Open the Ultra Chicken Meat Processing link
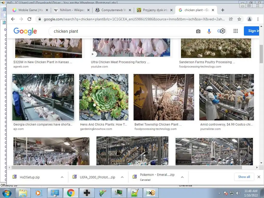The image size is (264, 198). 120,62
